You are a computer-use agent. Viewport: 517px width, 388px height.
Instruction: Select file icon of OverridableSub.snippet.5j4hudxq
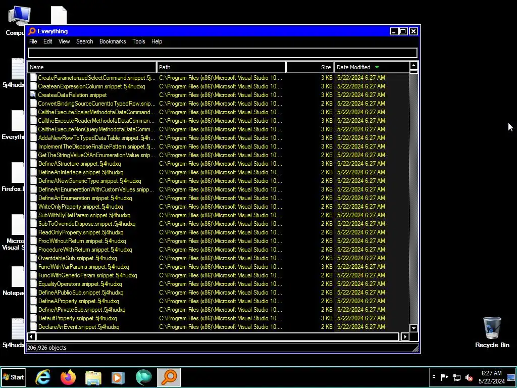click(33, 258)
